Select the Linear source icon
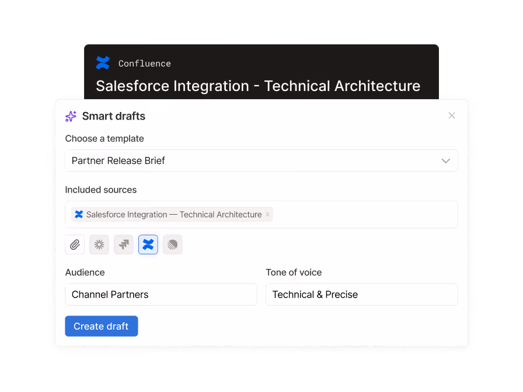The image size is (523, 392). [x=172, y=244]
